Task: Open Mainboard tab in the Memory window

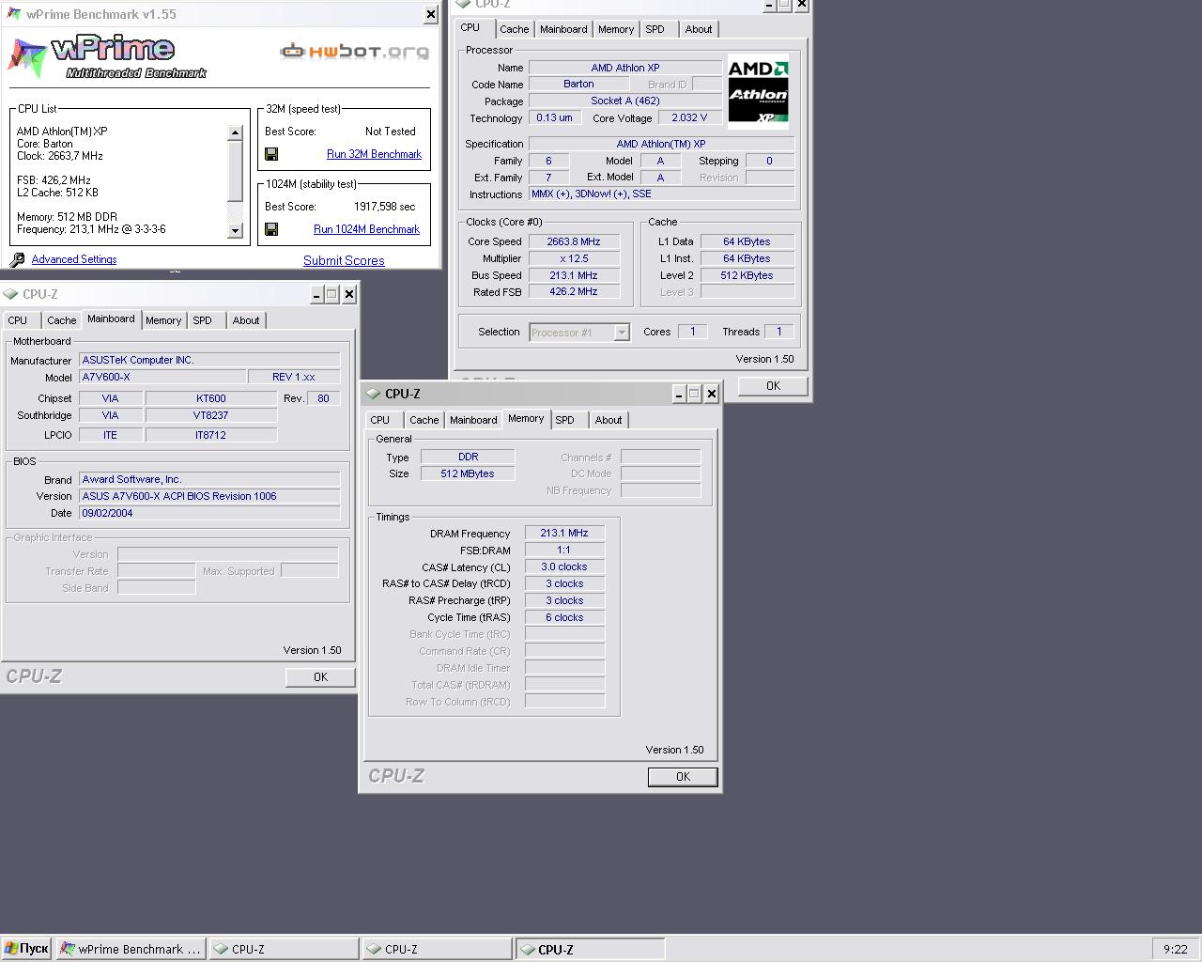Action: coord(473,420)
